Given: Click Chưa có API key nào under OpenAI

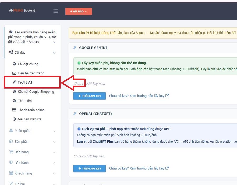Looking at the screenshot, I should click(89, 156).
